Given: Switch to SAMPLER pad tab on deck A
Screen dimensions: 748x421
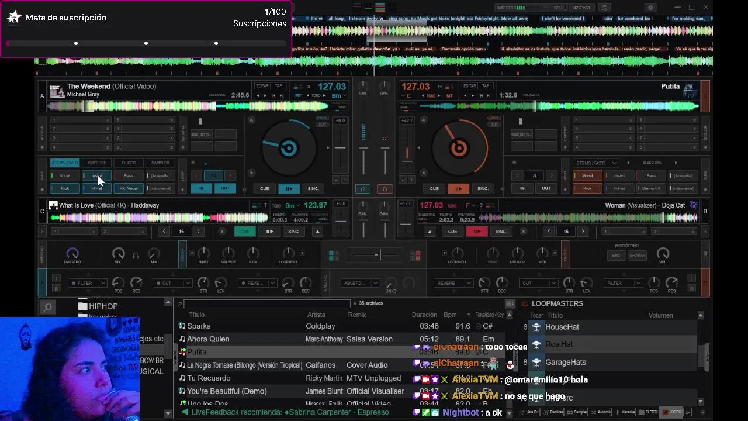Looking at the screenshot, I should [160, 163].
